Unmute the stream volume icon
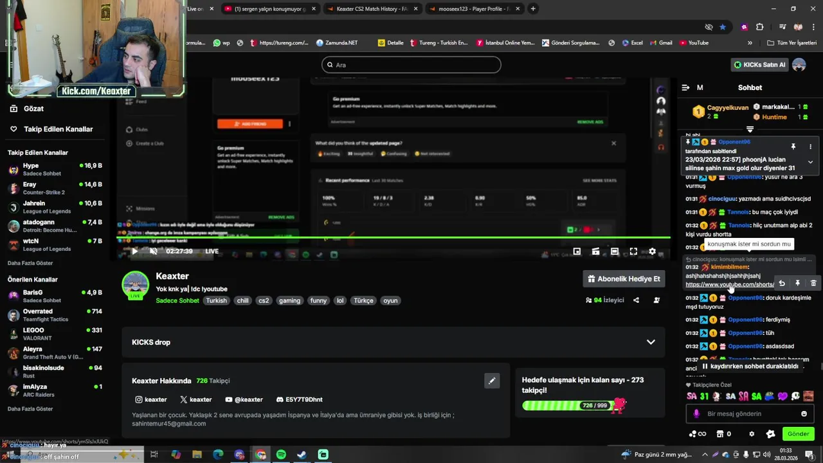This screenshot has width=823, height=463. [x=153, y=251]
